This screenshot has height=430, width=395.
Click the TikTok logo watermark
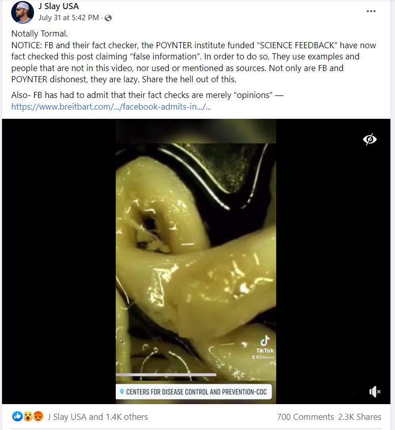click(x=265, y=344)
